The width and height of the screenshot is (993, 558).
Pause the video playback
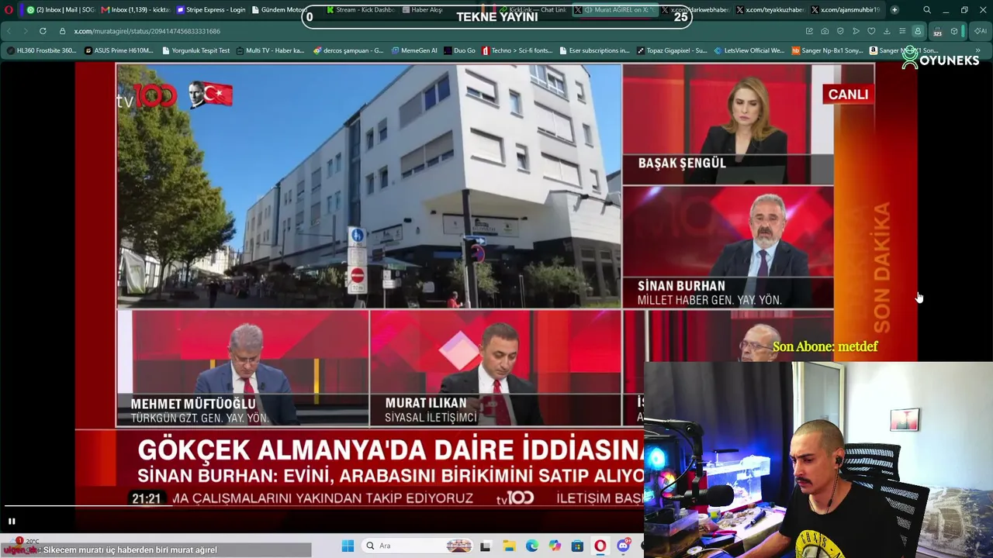click(12, 521)
